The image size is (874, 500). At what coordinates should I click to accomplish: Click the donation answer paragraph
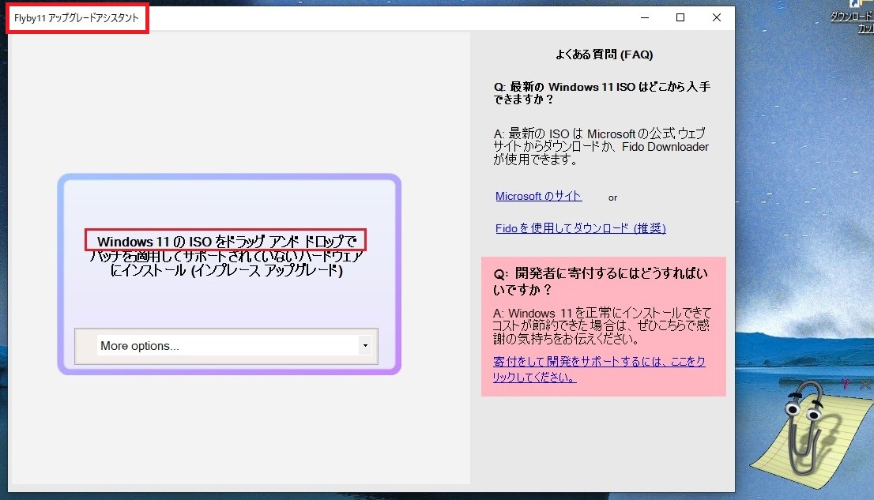pos(602,325)
